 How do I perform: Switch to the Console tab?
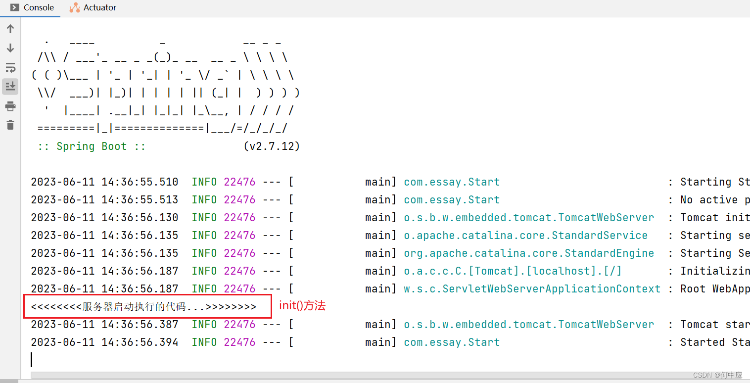tap(32, 7)
